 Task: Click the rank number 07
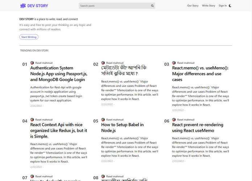25,178
